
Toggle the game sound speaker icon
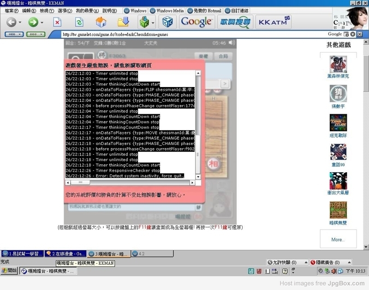(x=232, y=43)
